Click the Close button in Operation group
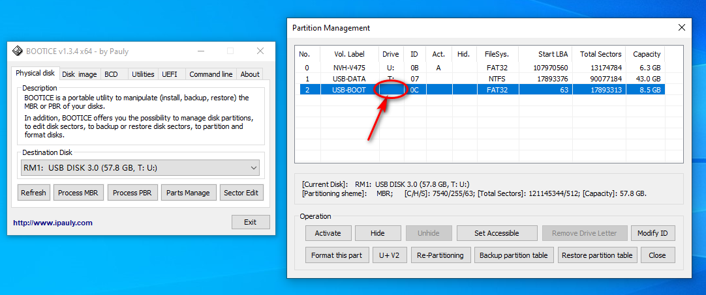Viewport: 706px width, 295px height. pyautogui.click(x=657, y=255)
